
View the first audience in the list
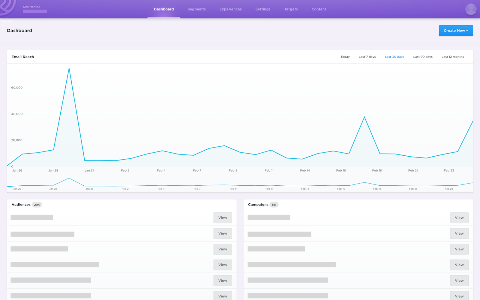223,218
